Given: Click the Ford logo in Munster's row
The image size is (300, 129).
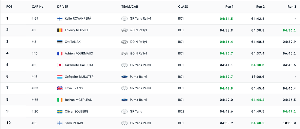Looking at the screenshot, I should 124,77.
